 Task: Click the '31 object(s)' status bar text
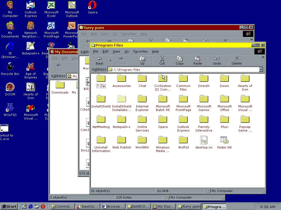(x=100, y=191)
